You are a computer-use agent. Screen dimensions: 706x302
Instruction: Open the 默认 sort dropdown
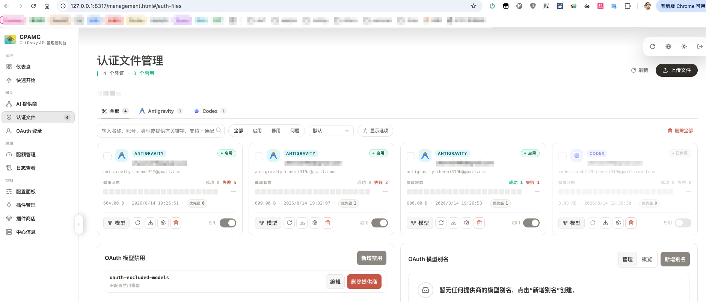331,131
